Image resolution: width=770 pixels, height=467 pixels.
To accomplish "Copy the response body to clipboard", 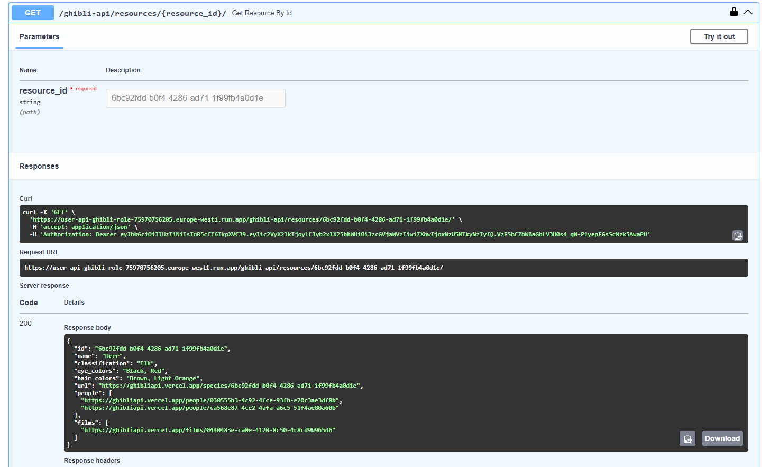I will click(687, 438).
